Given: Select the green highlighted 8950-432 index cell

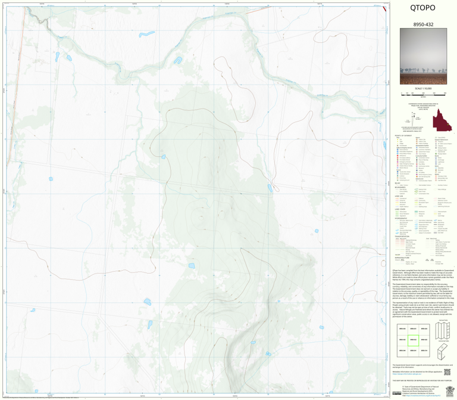Looking at the screenshot, I should click(413, 340).
